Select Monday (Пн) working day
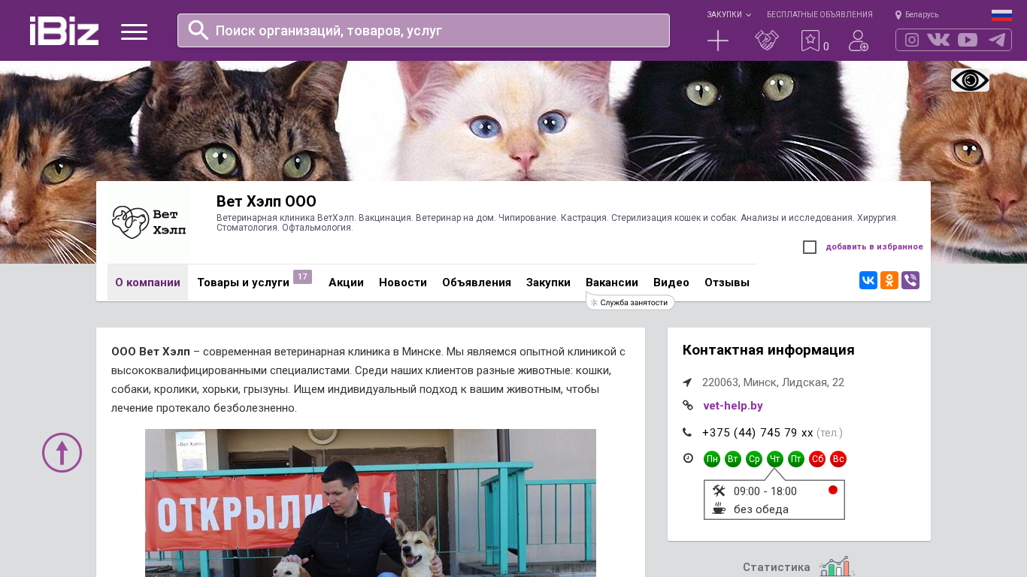Image resolution: width=1027 pixels, height=577 pixels. pyautogui.click(x=712, y=459)
